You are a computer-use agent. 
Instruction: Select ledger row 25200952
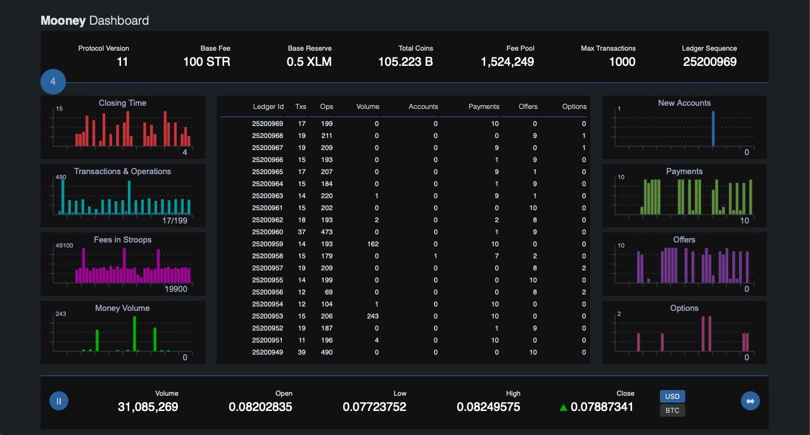pyautogui.click(x=403, y=328)
